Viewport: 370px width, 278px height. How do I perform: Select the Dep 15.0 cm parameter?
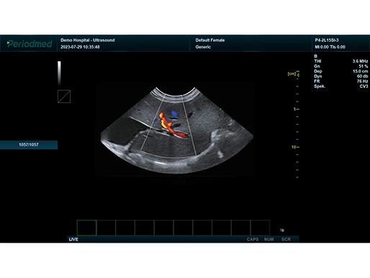point(340,71)
